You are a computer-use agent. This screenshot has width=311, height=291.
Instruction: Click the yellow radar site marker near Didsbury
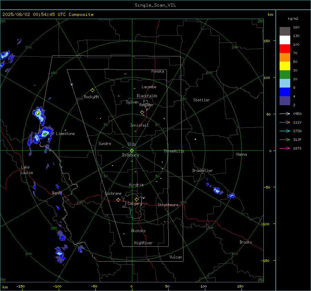coord(132,151)
